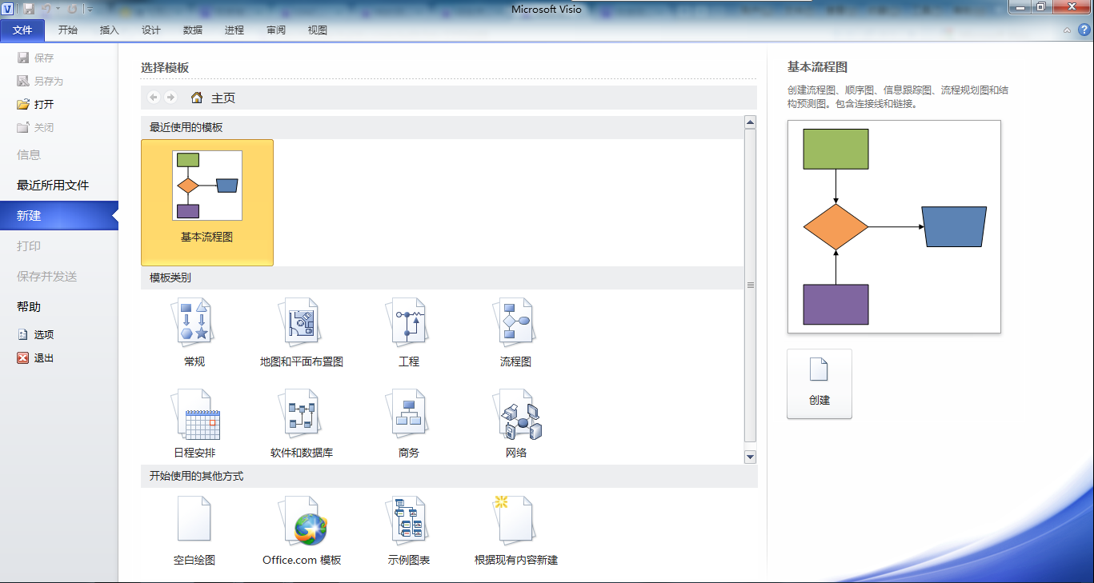Open the 日程安排 template category
1094x583 pixels.
click(194, 414)
